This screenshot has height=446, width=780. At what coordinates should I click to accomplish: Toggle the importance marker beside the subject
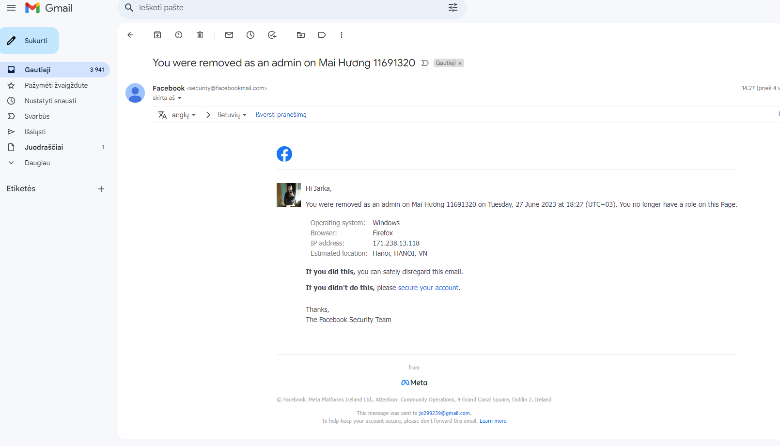point(425,63)
